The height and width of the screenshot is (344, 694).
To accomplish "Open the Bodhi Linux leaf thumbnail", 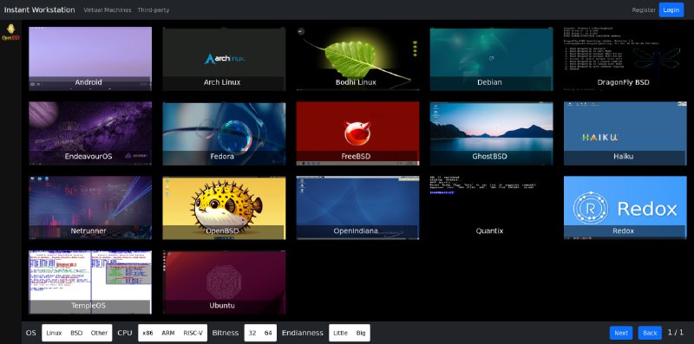I will point(357,59).
